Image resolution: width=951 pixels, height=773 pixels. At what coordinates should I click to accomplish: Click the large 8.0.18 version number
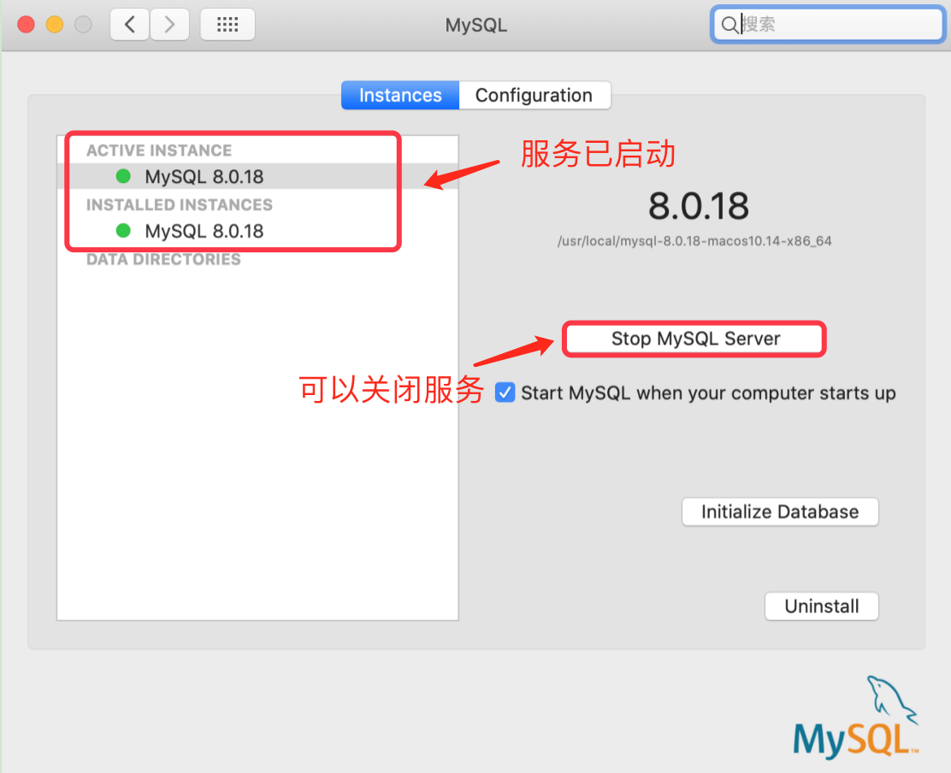698,206
